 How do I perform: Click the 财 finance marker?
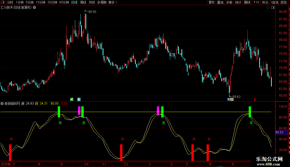tap(229, 99)
